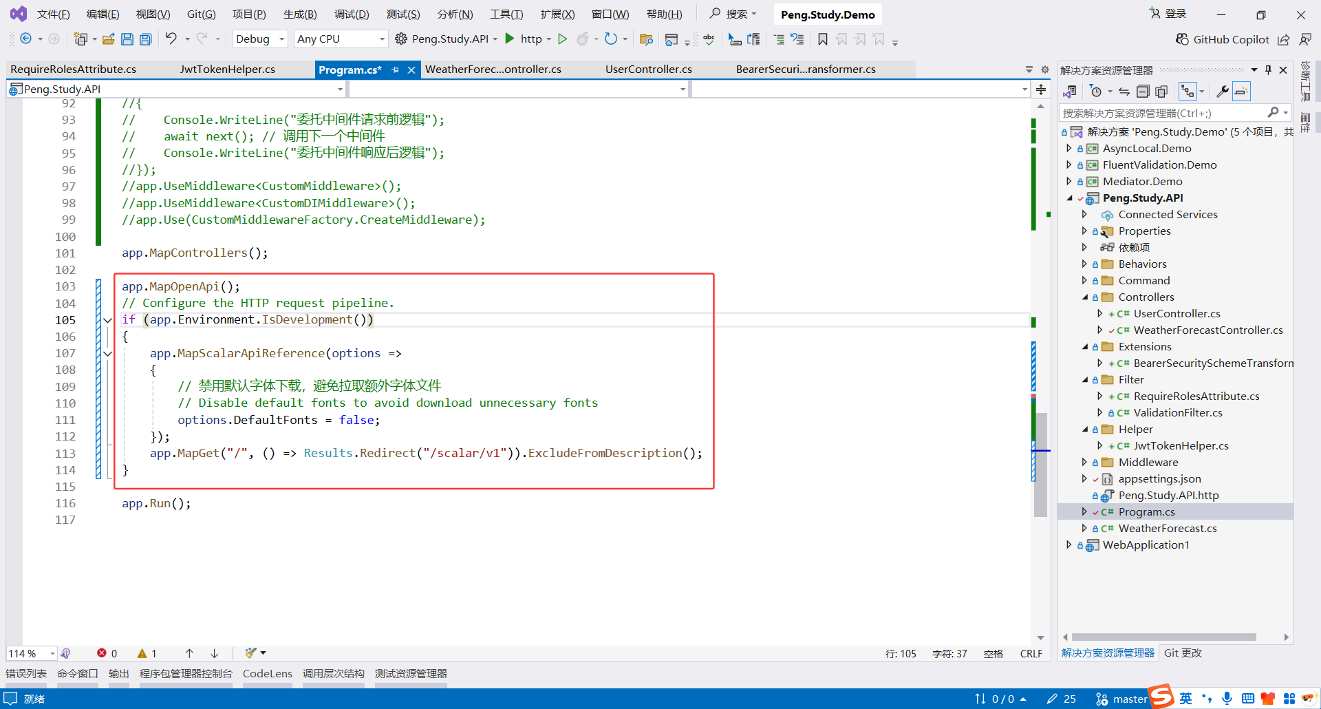Click the Save All icon

click(146, 39)
